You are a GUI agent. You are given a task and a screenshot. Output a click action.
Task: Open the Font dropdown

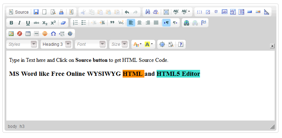click(91, 44)
